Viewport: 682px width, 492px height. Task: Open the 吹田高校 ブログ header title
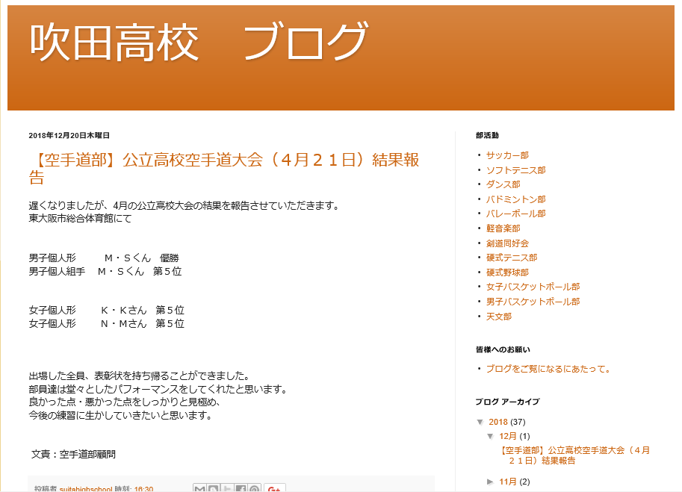click(x=199, y=42)
